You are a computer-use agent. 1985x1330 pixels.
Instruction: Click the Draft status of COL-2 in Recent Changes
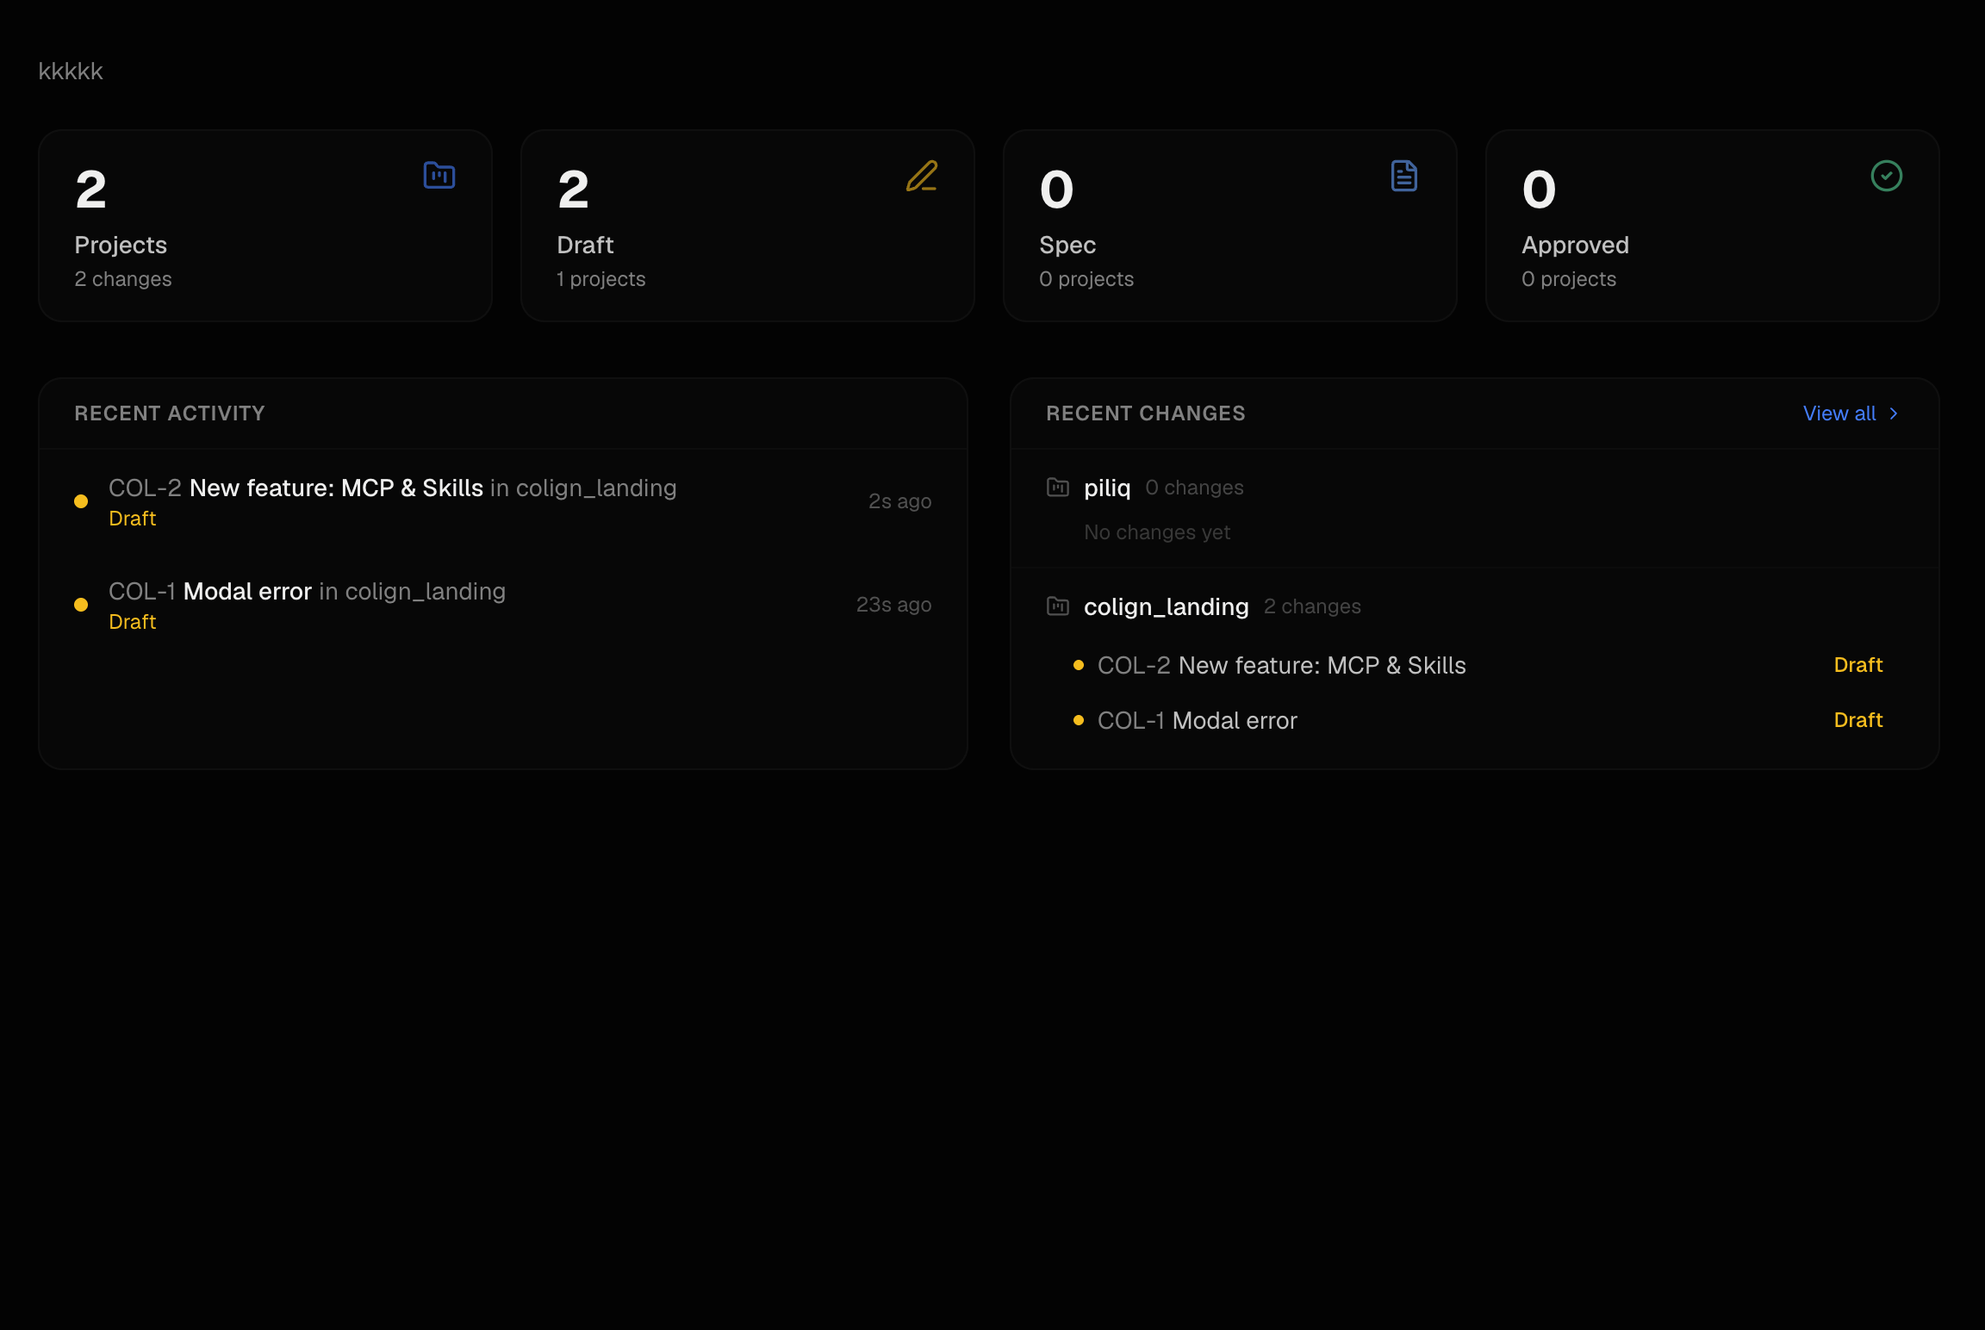(1858, 665)
